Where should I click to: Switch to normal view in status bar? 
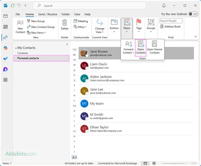pos(145,163)
